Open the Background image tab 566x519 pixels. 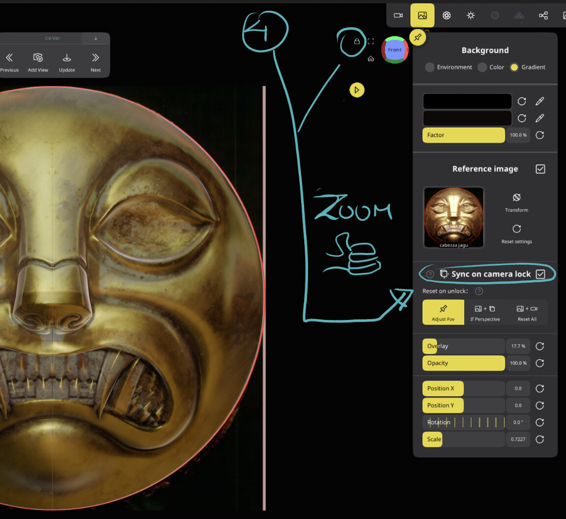point(423,16)
